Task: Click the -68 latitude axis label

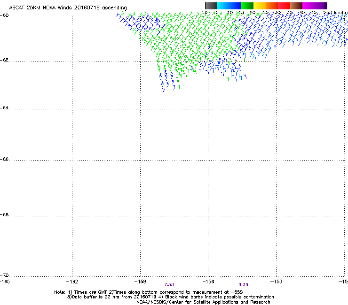Action: pyautogui.click(x=4, y=214)
